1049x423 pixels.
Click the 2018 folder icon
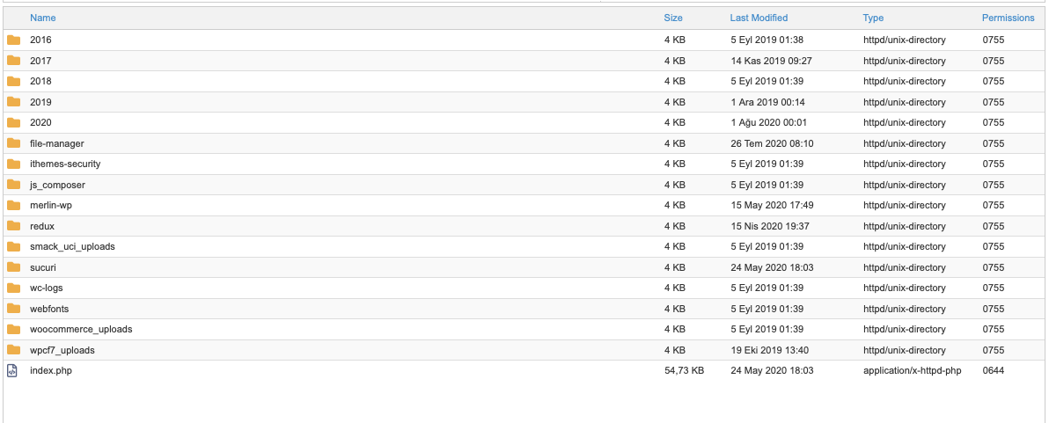click(x=13, y=82)
